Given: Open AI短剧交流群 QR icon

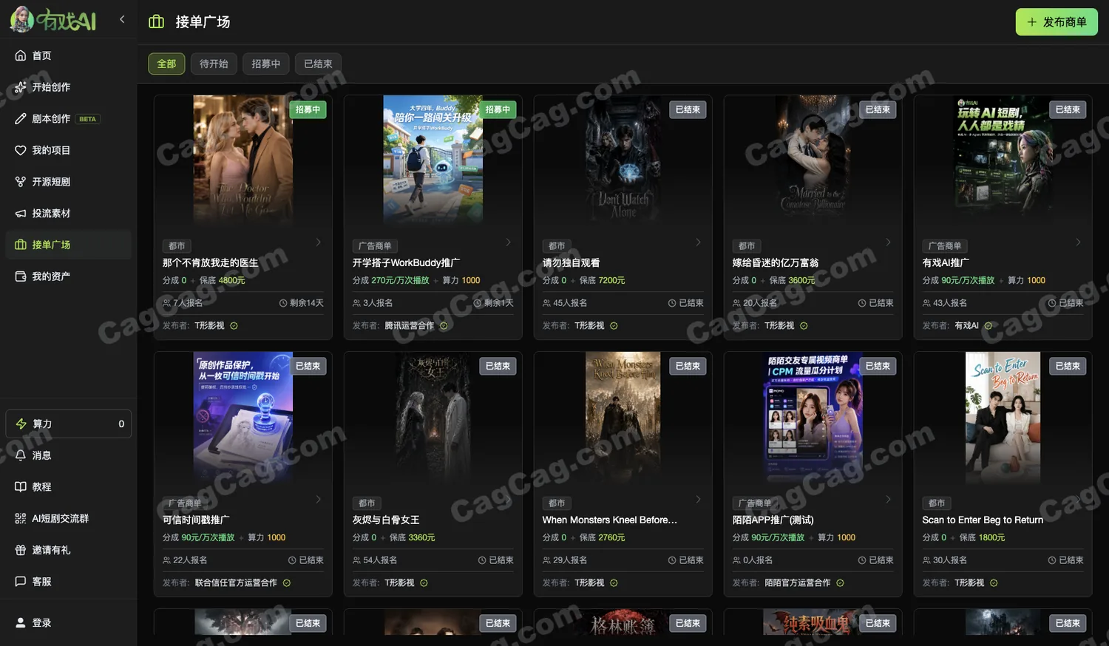Looking at the screenshot, I should coord(21,519).
